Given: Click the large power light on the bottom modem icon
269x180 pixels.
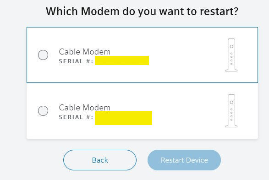Looking at the screenshot, I should point(231,102).
